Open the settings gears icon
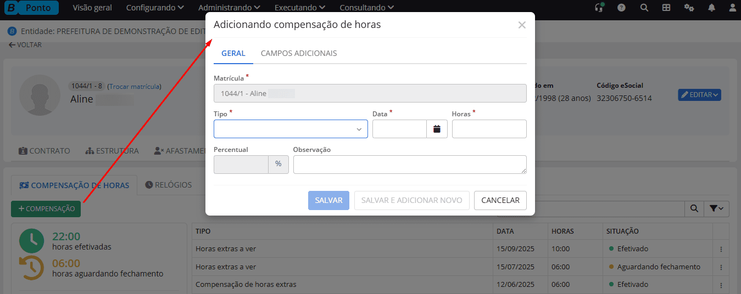The height and width of the screenshot is (294, 741). [689, 8]
